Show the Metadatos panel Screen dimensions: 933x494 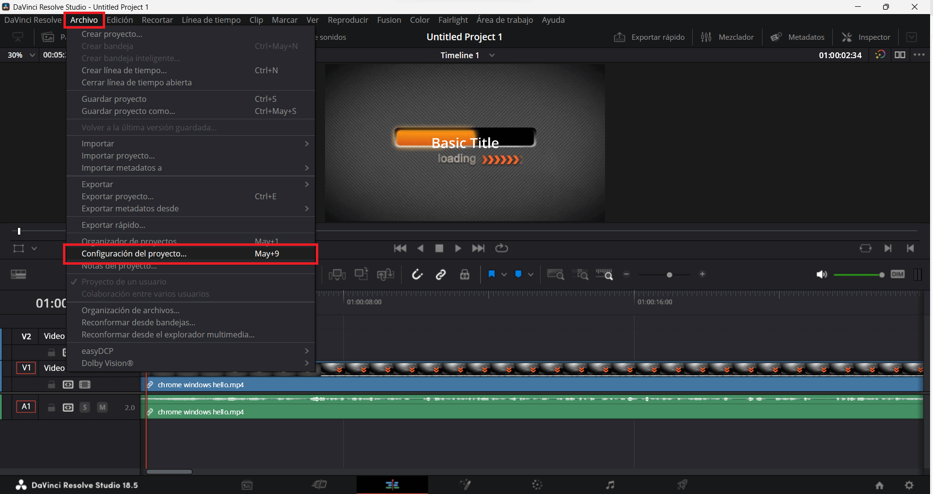click(x=797, y=37)
